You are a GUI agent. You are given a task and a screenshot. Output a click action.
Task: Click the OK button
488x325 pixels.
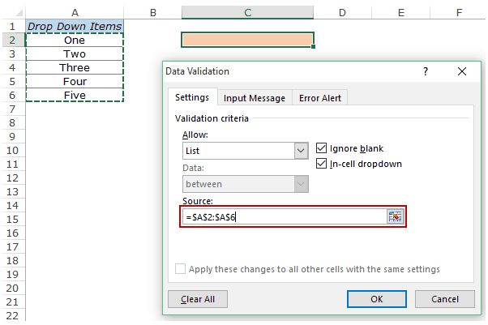tap(377, 299)
